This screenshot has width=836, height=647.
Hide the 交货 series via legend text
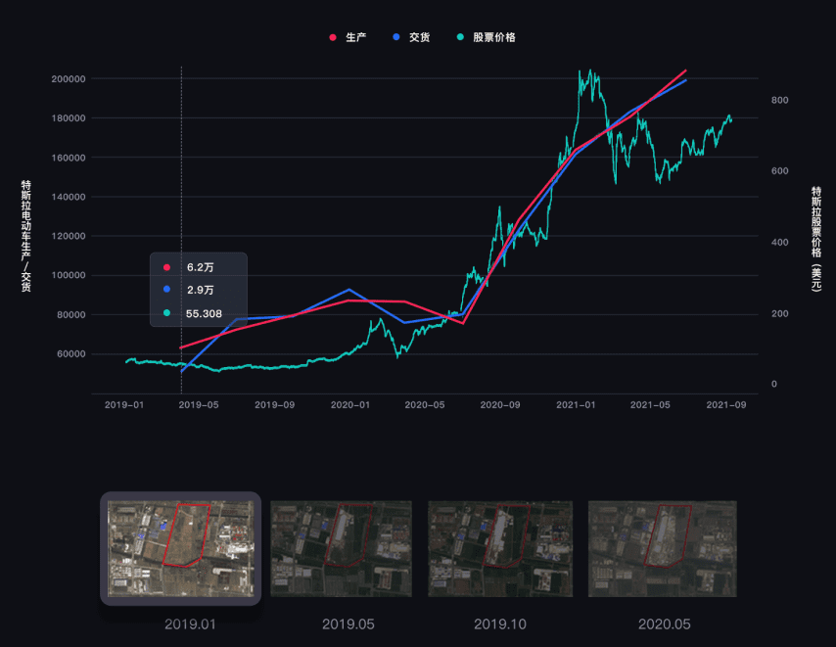pyautogui.click(x=419, y=37)
